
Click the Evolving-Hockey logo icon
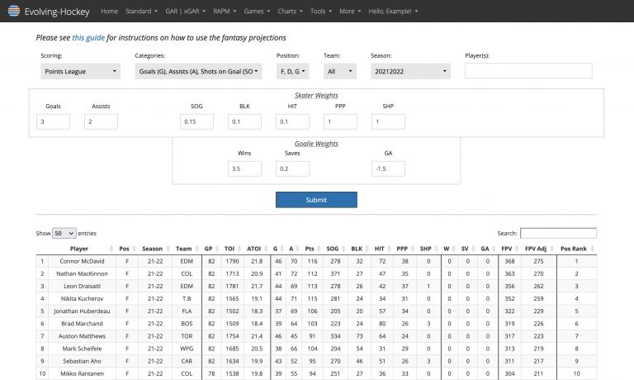coord(13,12)
